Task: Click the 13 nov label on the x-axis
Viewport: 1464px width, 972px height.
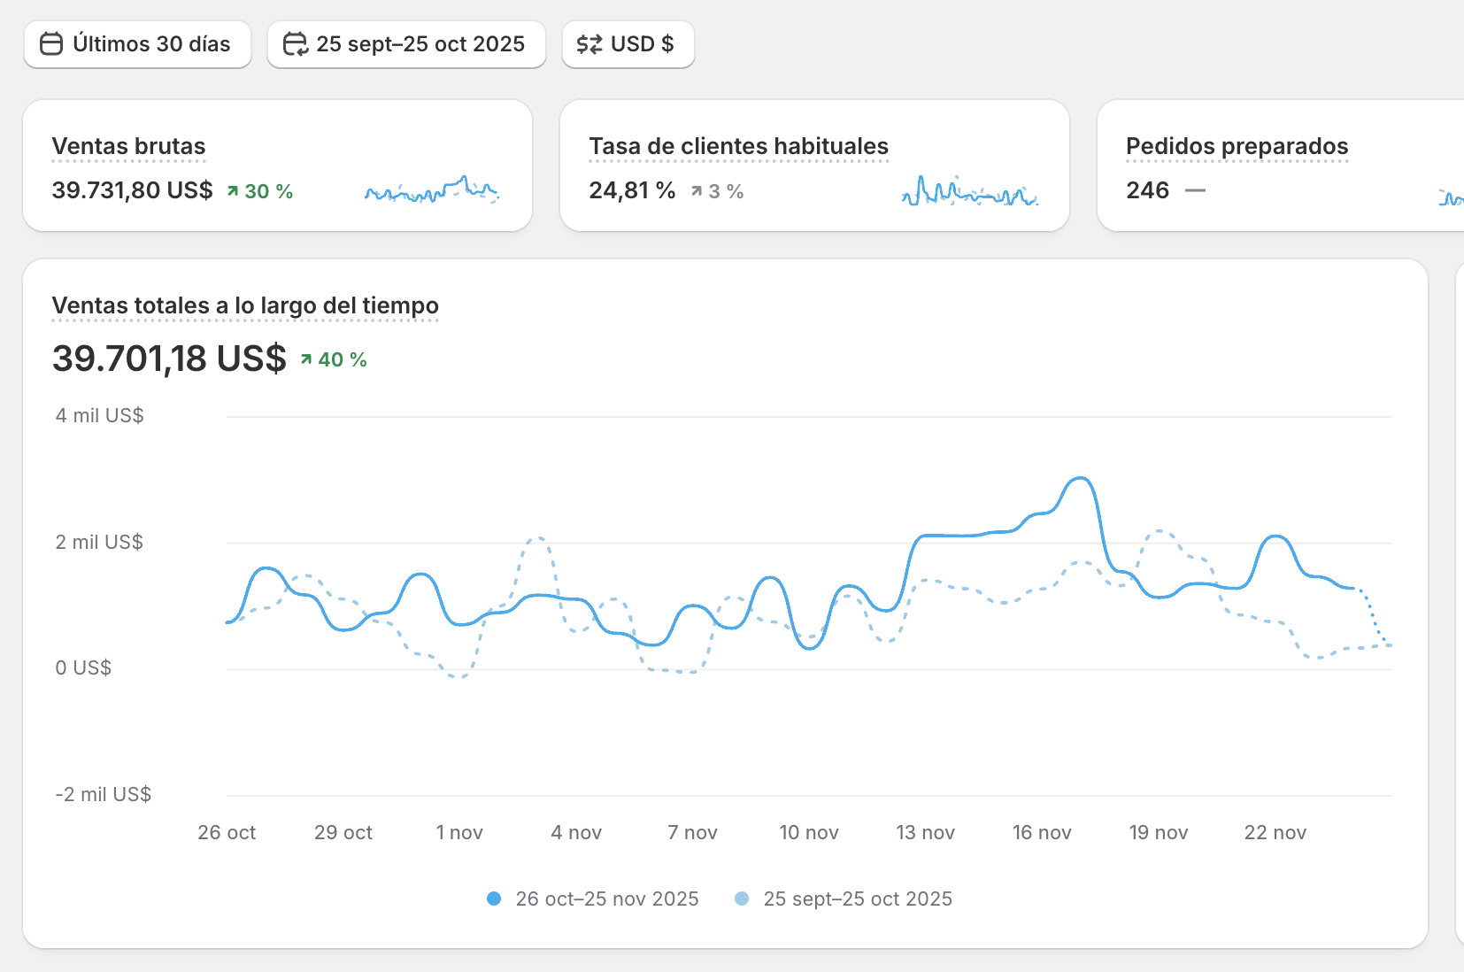Action: (x=925, y=832)
